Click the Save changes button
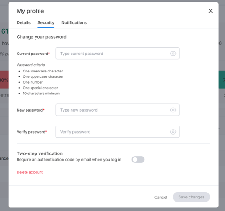The image size is (225, 211). coord(191,197)
